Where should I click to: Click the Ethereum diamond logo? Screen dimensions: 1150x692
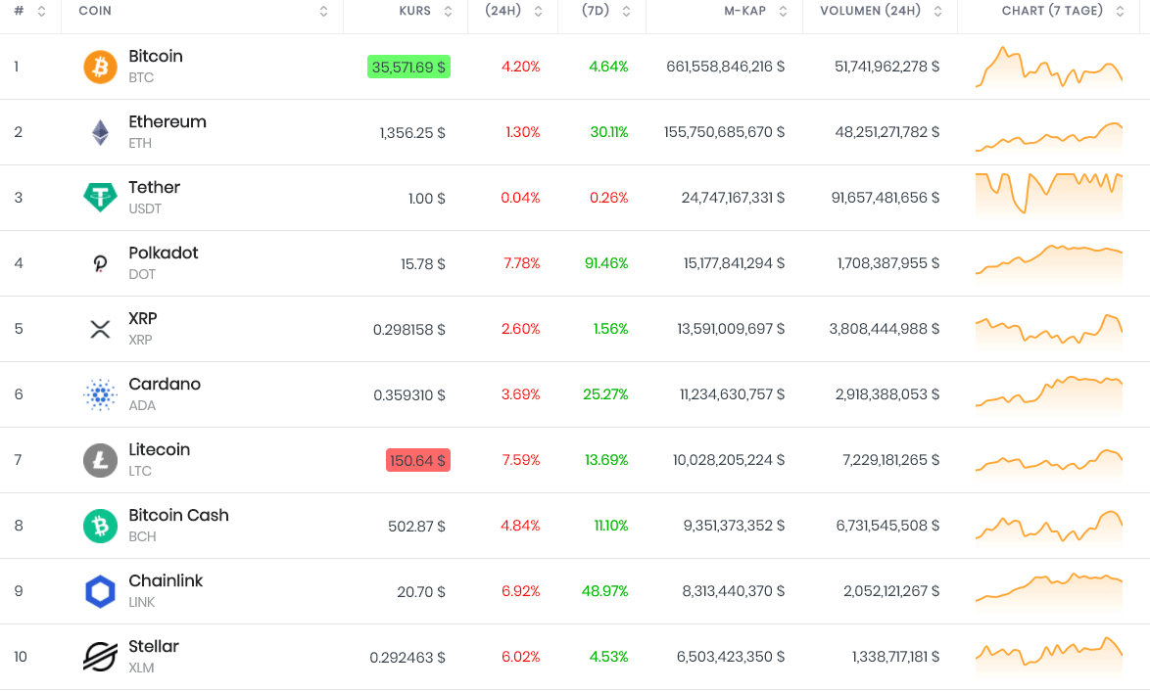(101, 133)
